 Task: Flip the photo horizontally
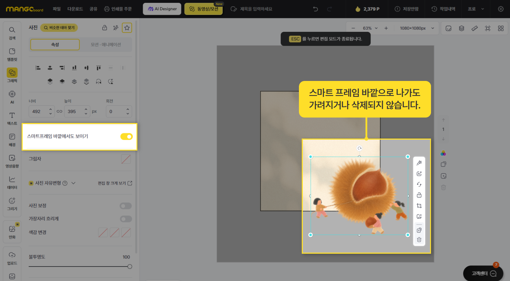[98, 81]
